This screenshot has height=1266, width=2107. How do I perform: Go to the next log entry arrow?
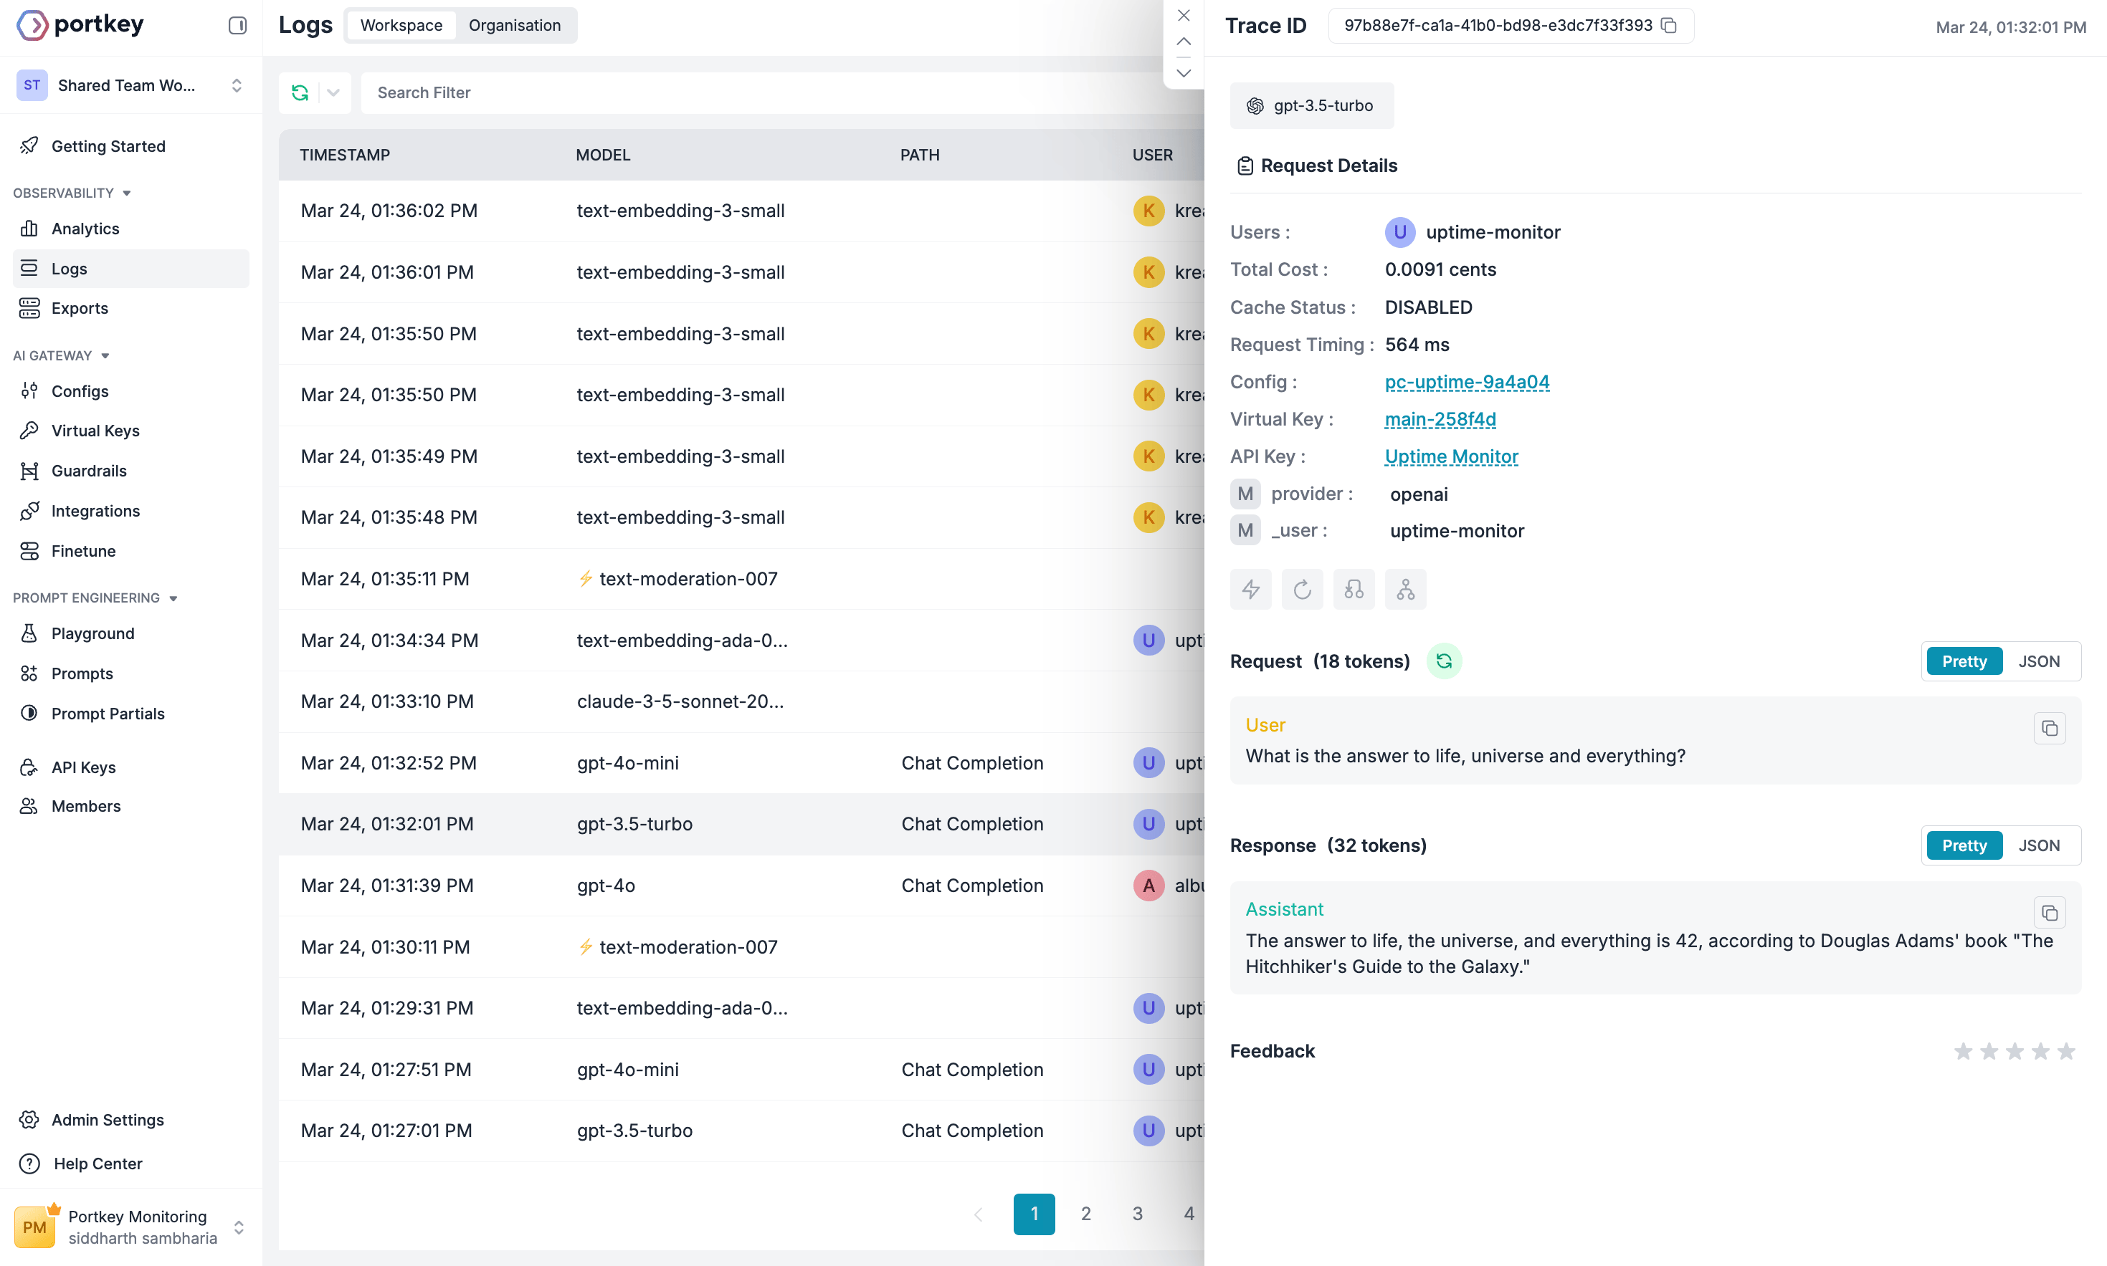click(1183, 72)
